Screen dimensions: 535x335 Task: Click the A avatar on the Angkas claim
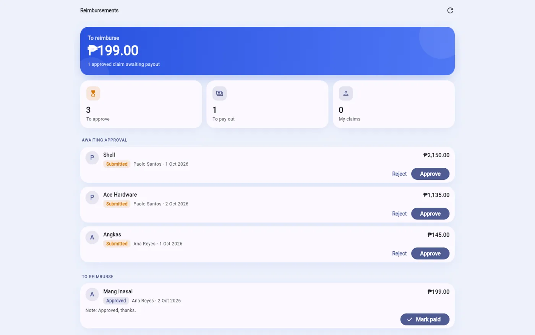(x=92, y=237)
